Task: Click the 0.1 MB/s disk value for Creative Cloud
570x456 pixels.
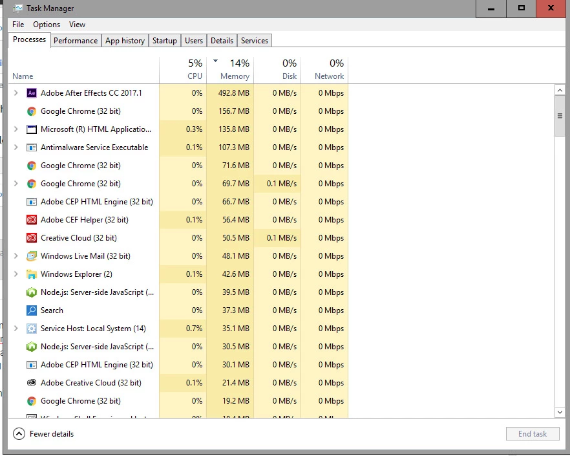Action: pos(282,238)
